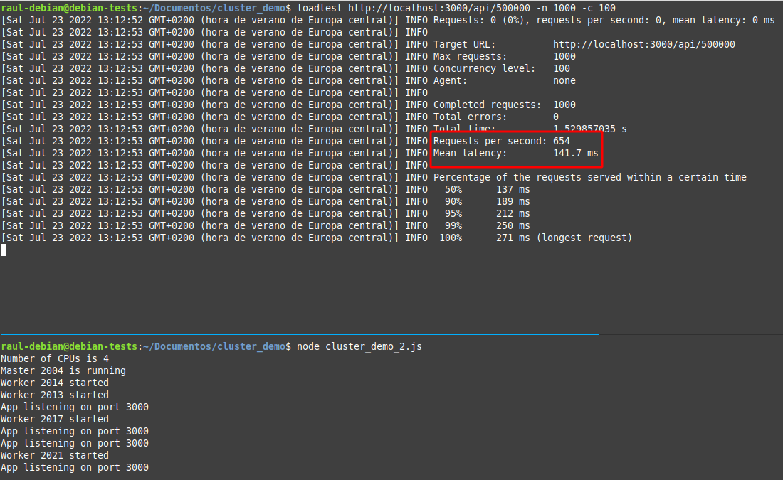Click the horizontal divider between terminal panes
Image resolution: width=783 pixels, height=480 pixels.
[299, 334]
